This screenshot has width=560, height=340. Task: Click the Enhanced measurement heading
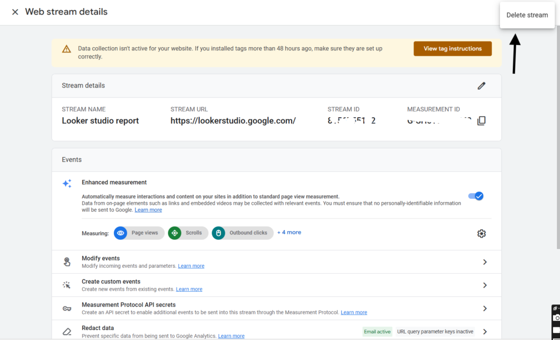pyautogui.click(x=114, y=182)
